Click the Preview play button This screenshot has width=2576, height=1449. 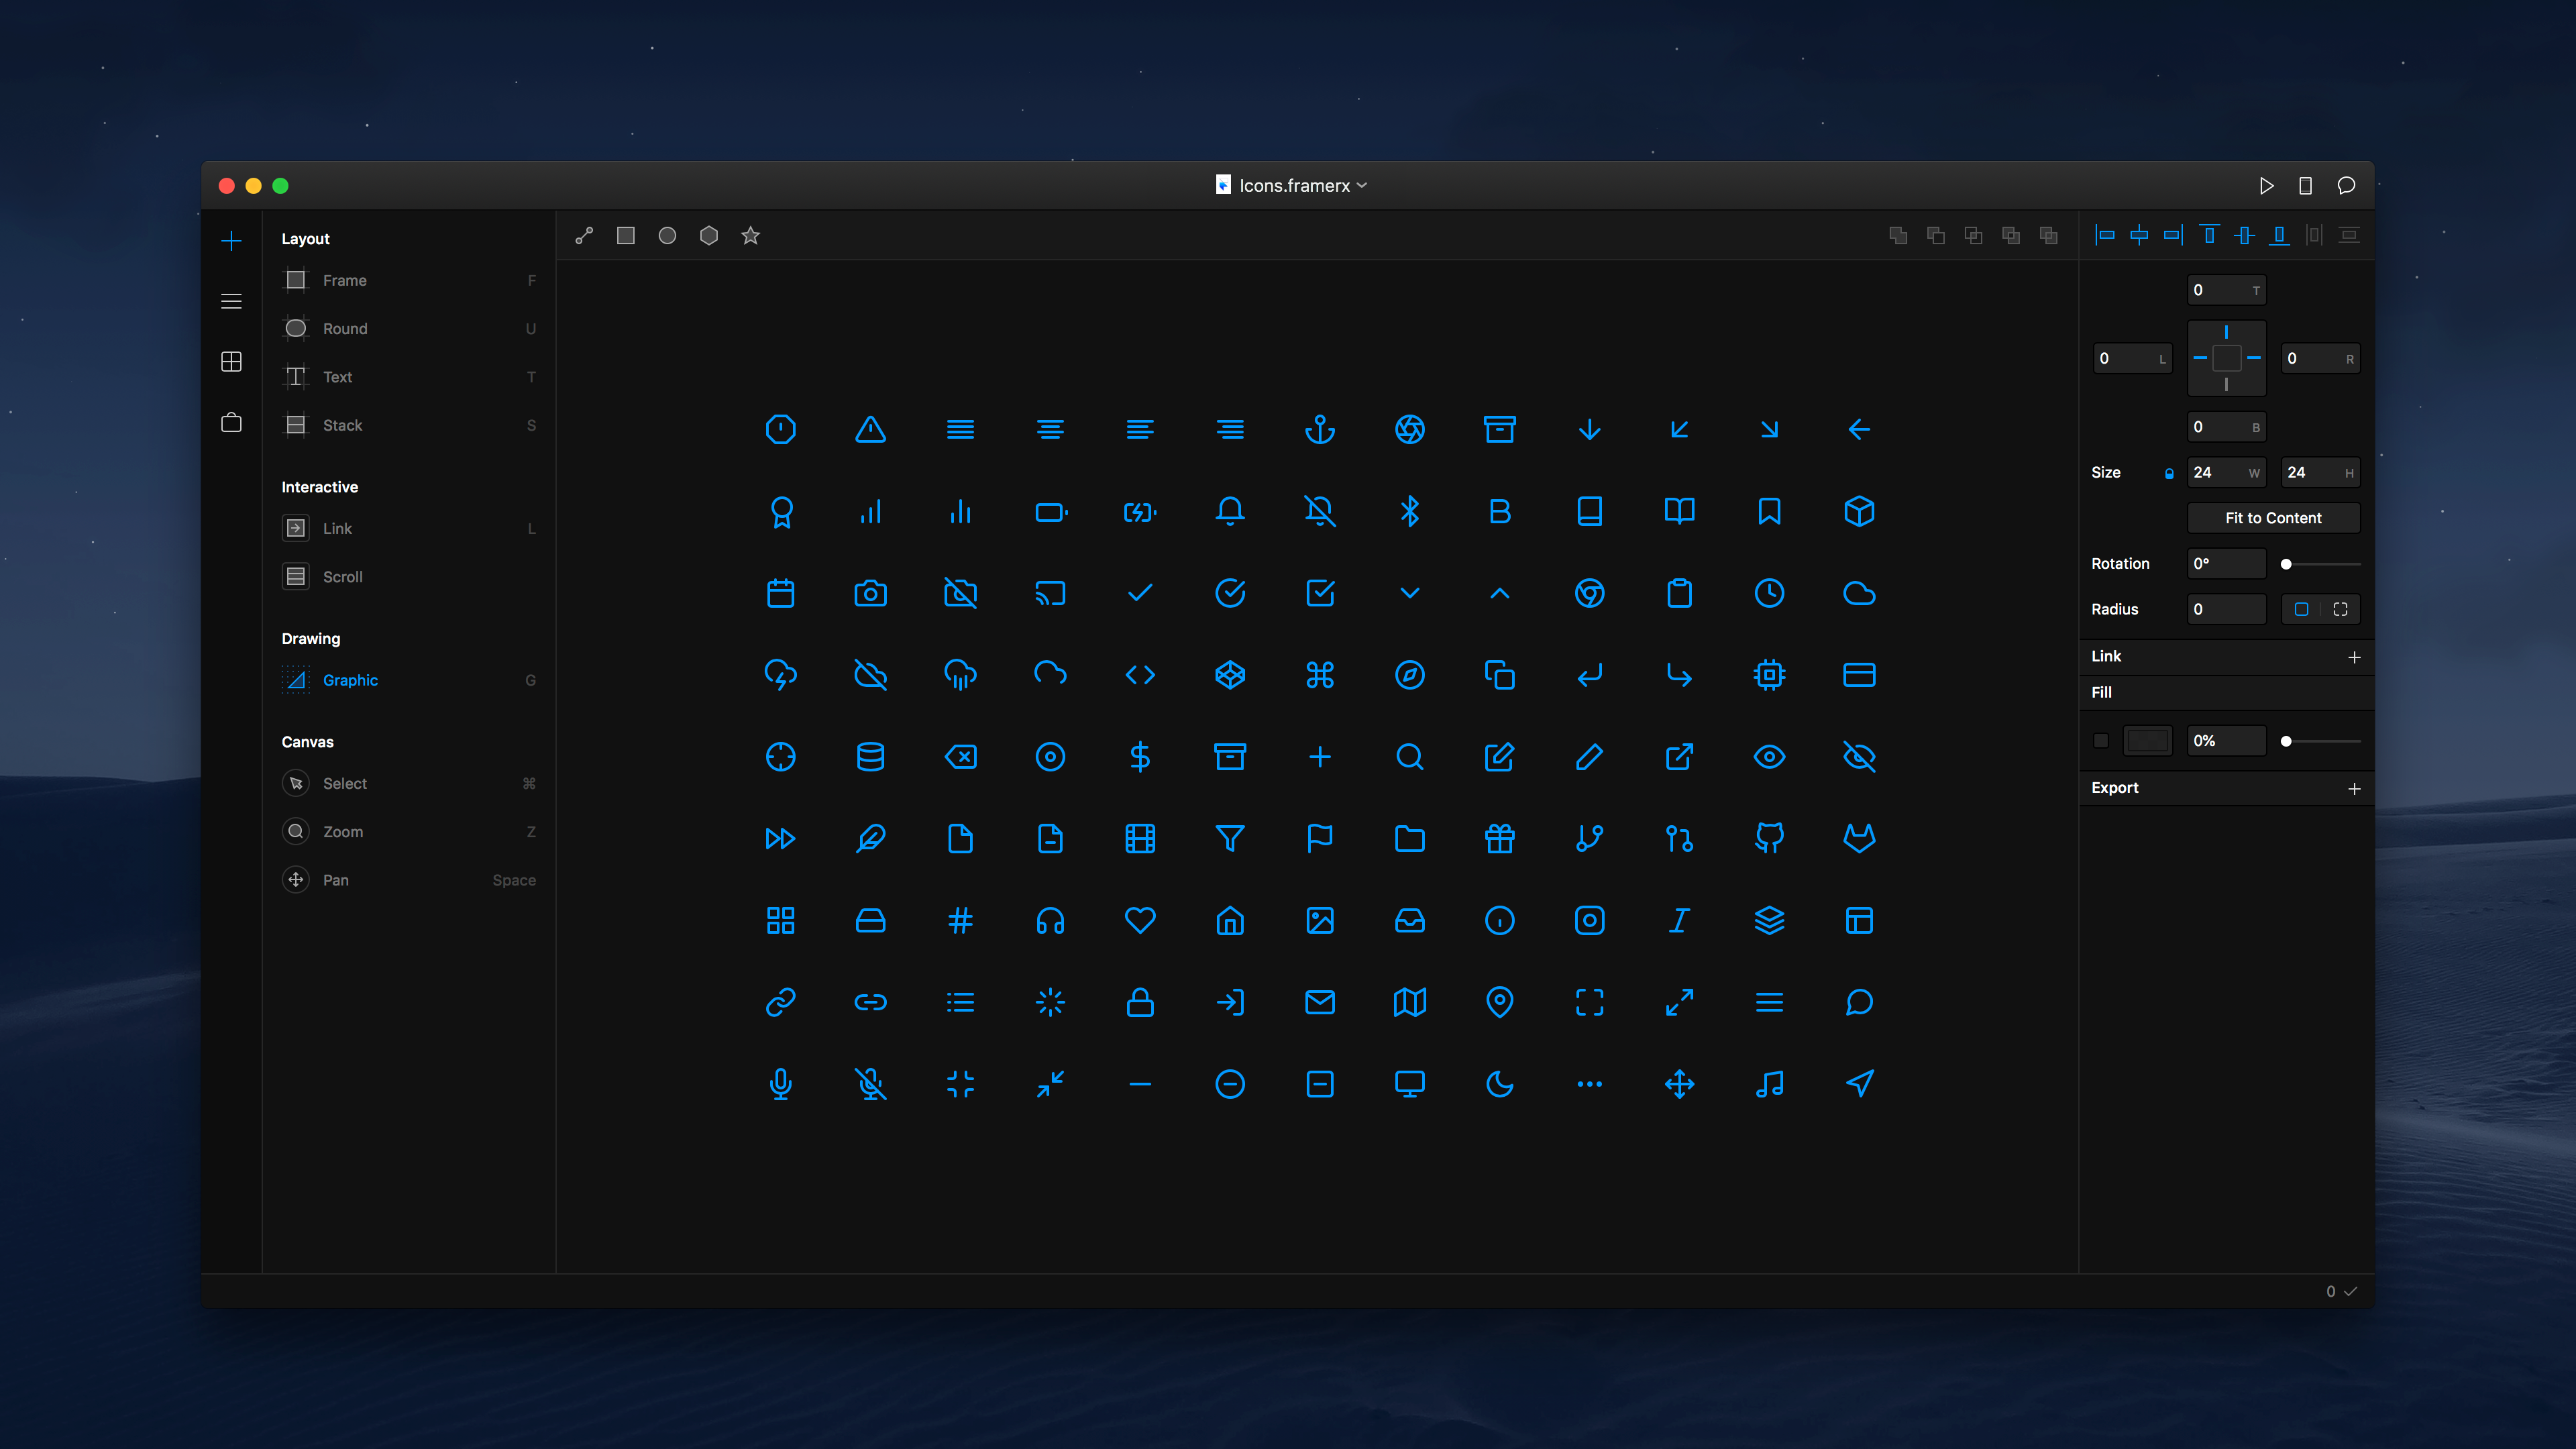[2266, 186]
